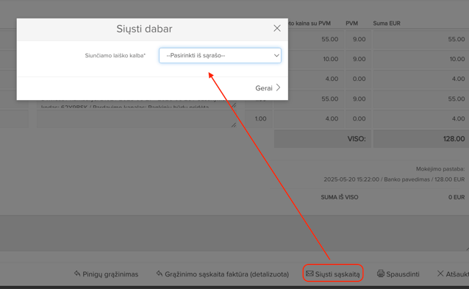Click the empty description textarea in the last row

[x=137, y=119]
